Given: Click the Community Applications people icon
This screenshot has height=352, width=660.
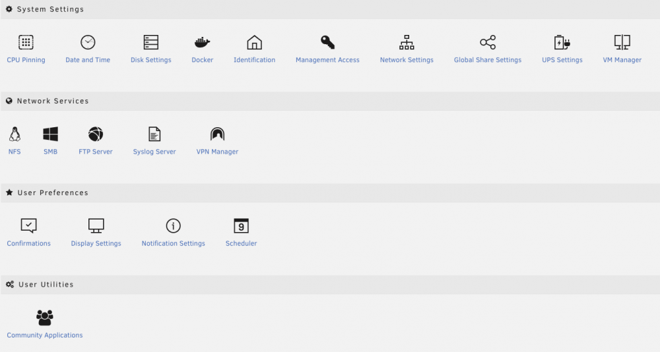Looking at the screenshot, I should point(45,318).
